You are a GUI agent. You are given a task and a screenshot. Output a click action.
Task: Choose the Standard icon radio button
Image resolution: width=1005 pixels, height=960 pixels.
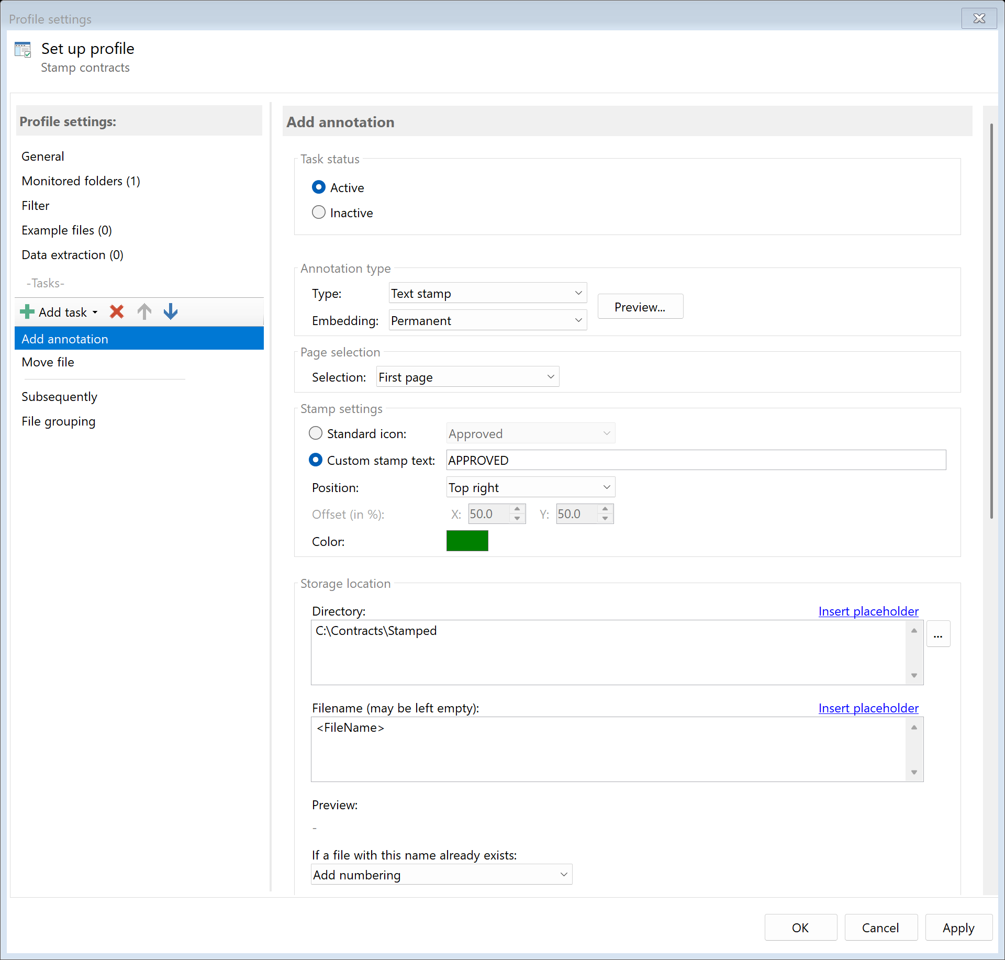click(x=316, y=433)
